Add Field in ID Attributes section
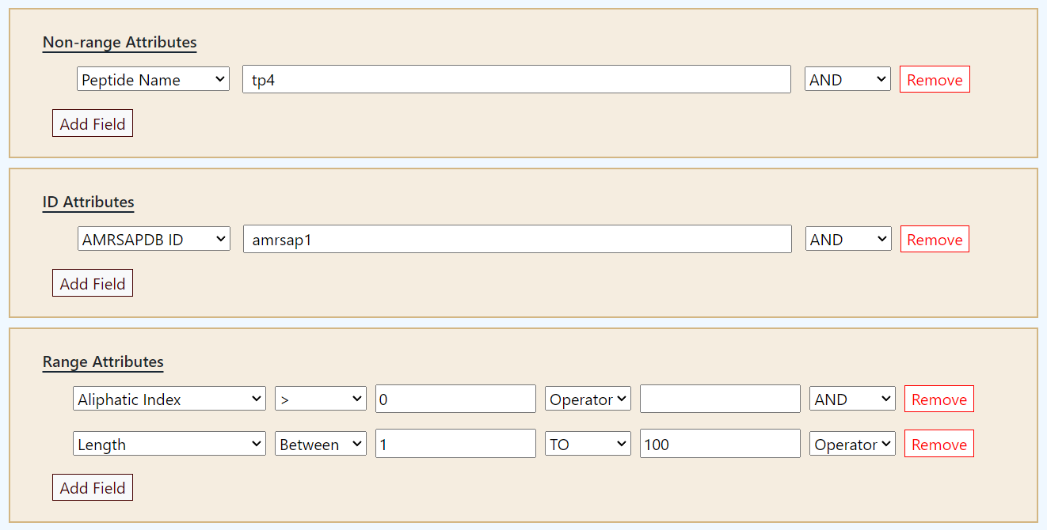This screenshot has width=1047, height=530. point(93,283)
